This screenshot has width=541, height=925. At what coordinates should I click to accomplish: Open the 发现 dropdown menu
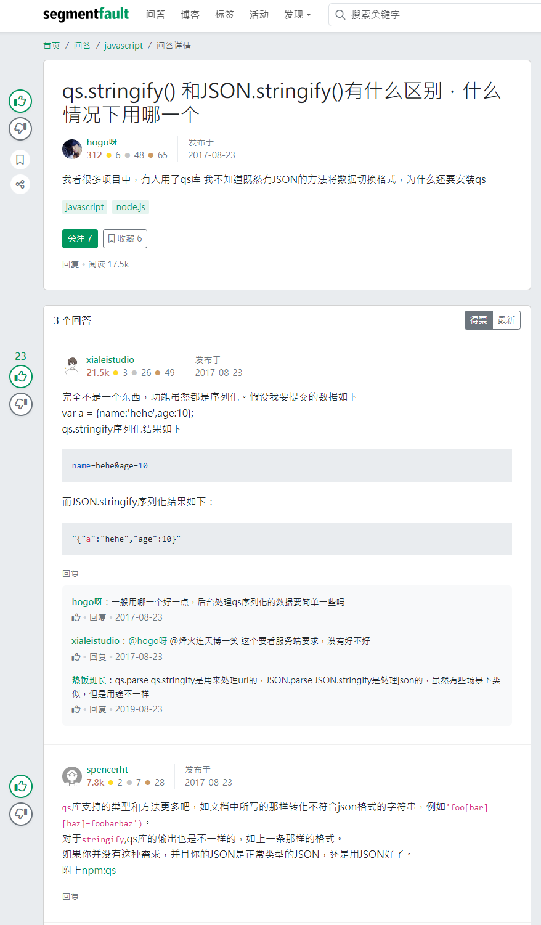pyautogui.click(x=298, y=15)
